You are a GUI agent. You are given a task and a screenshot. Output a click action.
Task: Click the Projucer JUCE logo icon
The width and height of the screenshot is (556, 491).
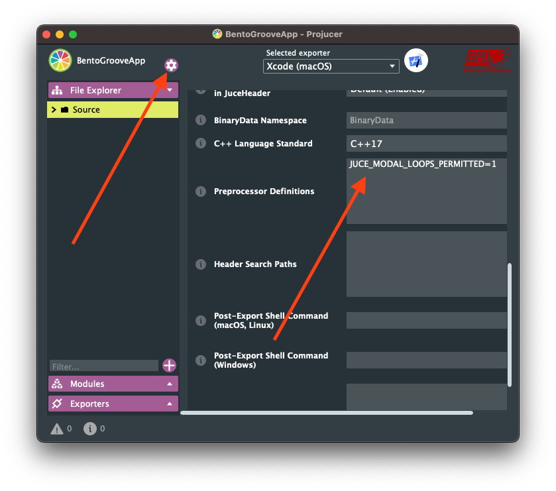coord(60,60)
